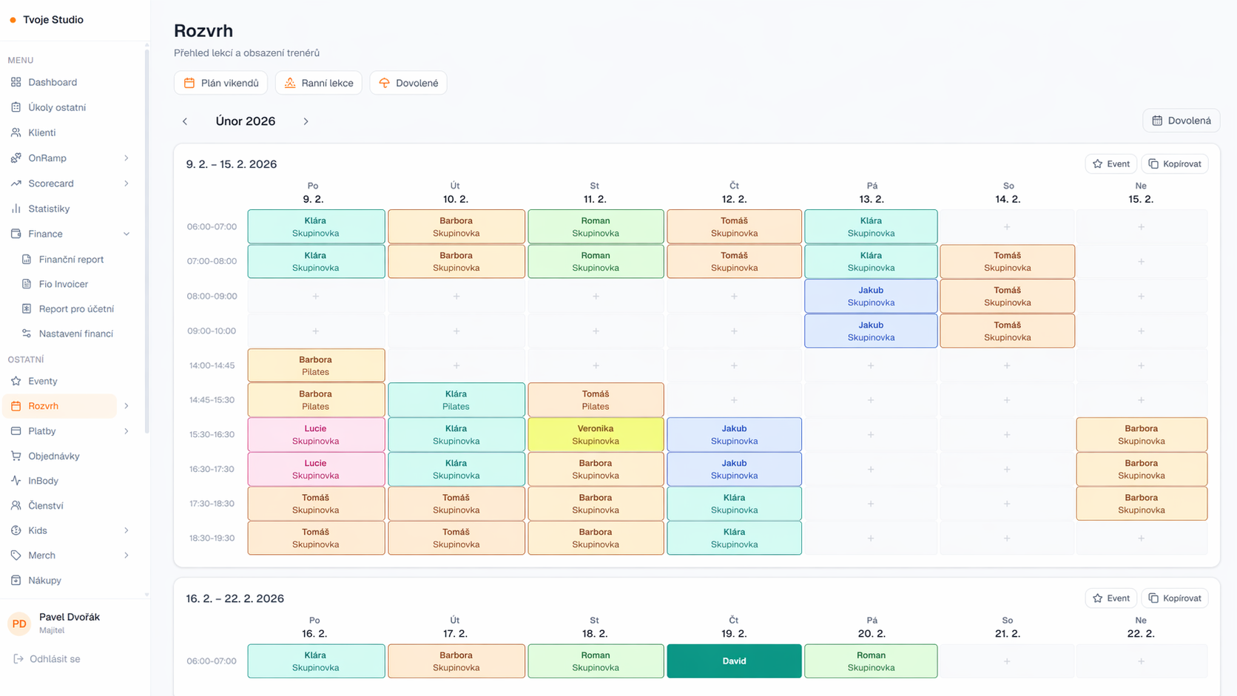Image resolution: width=1237 pixels, height=696 pixels.
Task: Open the InBody icon in sidebar
Action: click(x=16, y=480)
